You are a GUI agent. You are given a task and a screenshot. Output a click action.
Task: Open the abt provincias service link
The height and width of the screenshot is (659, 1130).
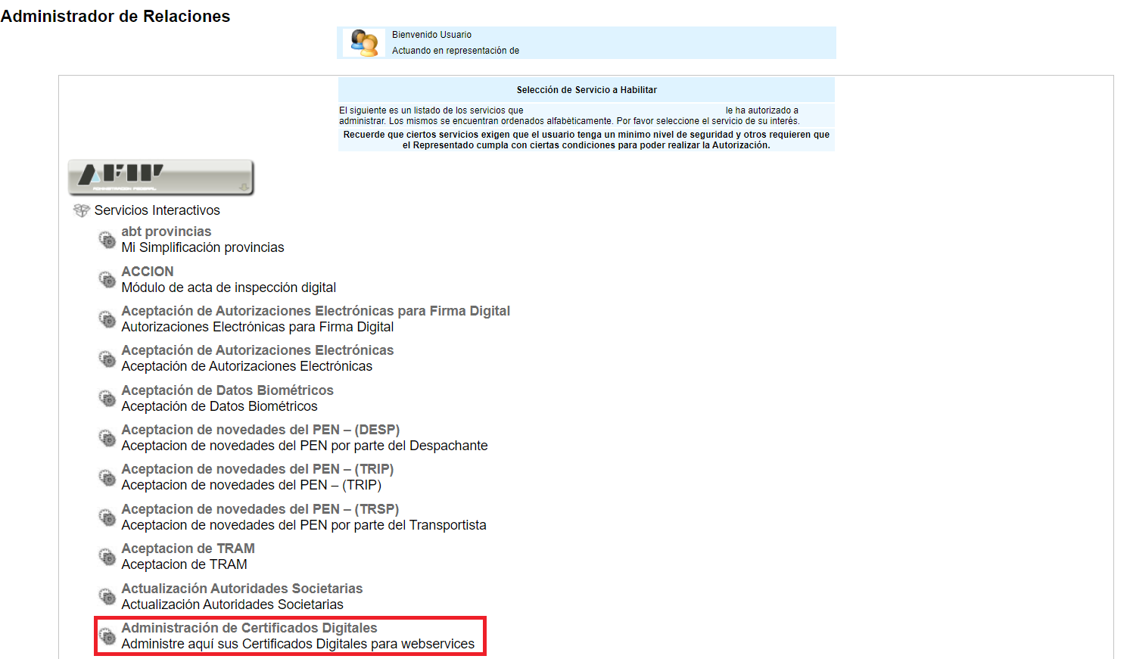(x=167, y=232)
